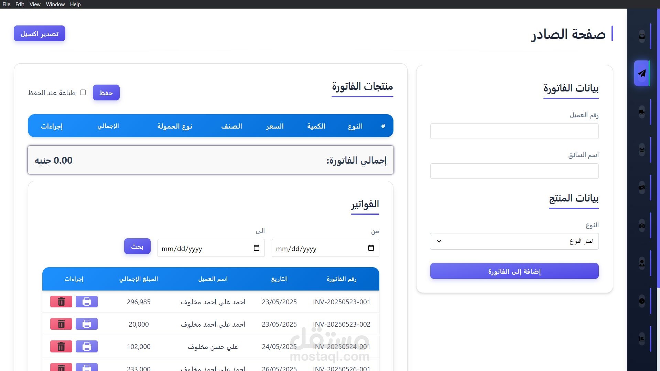Click the الى date input field

pyautogui.click(x=211, y=248)
